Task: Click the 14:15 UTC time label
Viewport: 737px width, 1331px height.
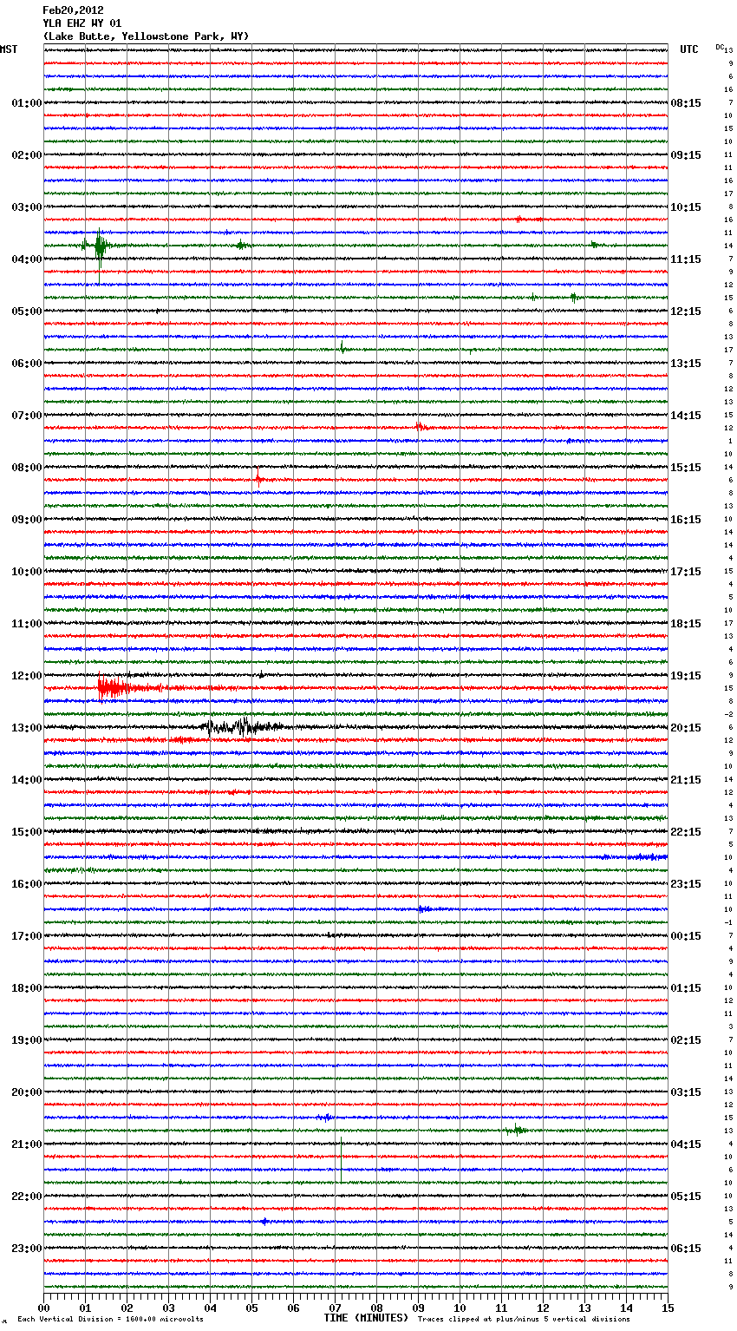Action: (x=686, y=416)
